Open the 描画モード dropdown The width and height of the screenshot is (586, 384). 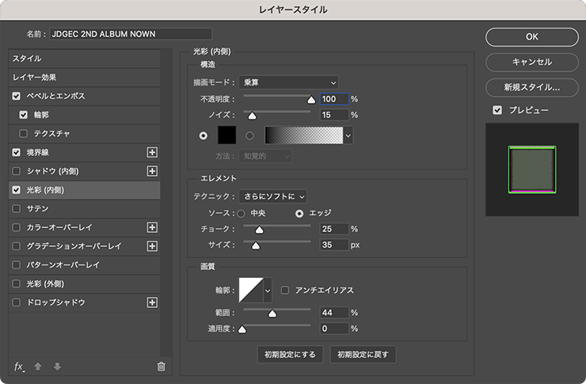point(291,82)
